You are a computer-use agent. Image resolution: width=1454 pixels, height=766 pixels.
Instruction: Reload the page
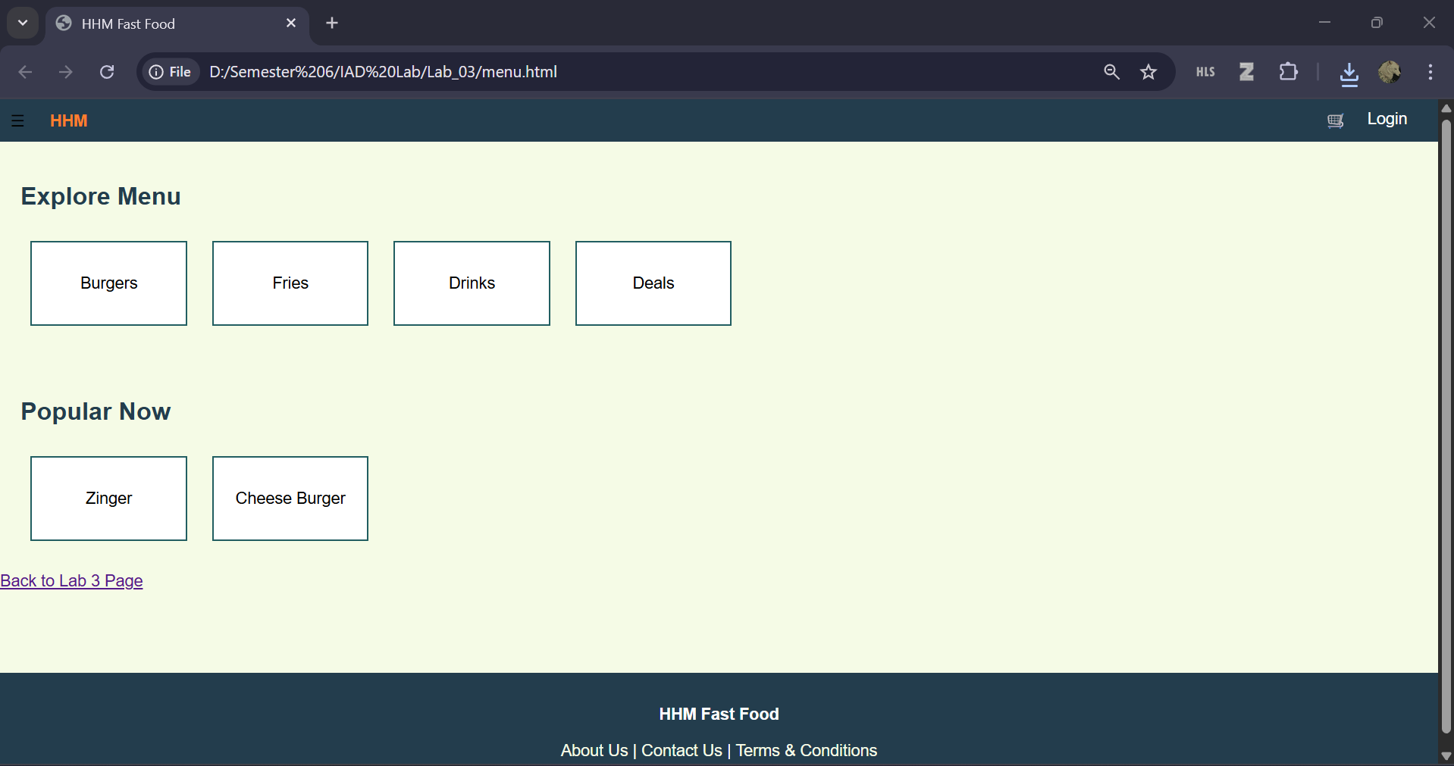(x=107, y=72)
